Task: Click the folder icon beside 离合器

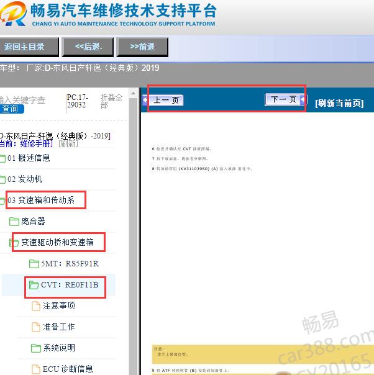Action: [14, 222]
